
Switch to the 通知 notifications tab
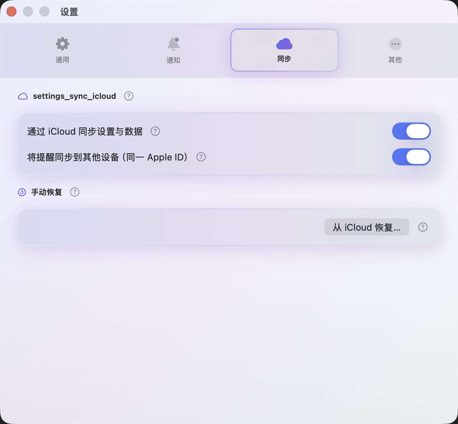[173, 50]
